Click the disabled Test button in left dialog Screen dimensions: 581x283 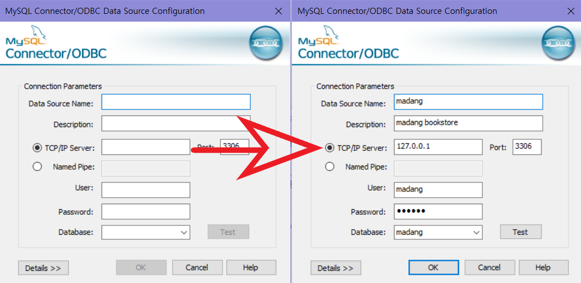[228, 232]
